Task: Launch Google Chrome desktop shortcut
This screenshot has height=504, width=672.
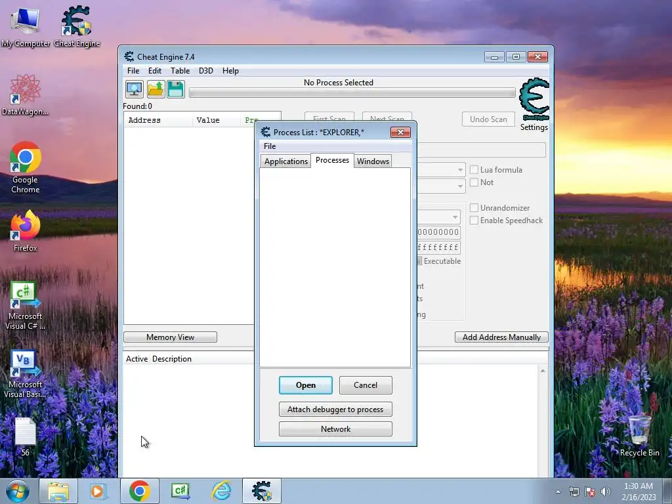Action: point(26,167)
